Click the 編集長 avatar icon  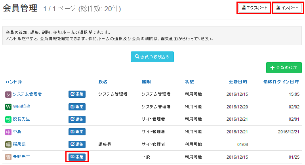point(8,144)
